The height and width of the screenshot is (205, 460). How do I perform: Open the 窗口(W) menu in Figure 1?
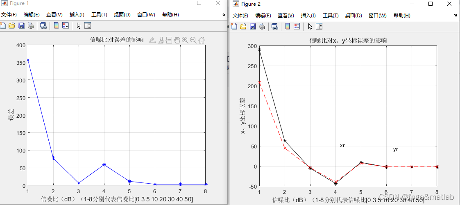(146, 15)
